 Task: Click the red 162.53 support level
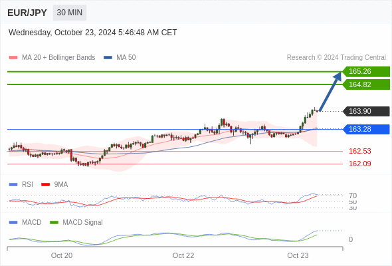(x=360, y=151)
